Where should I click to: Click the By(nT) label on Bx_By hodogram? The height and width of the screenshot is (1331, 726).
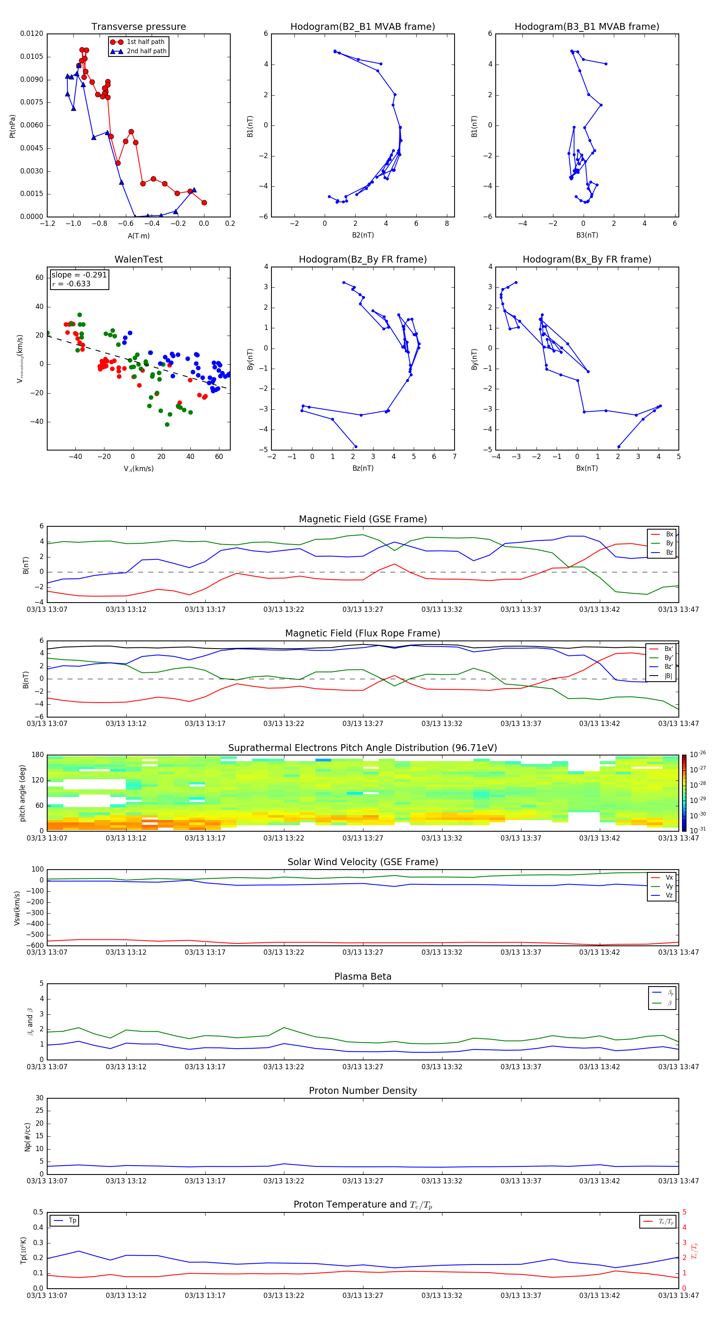(x=474, y=359)
